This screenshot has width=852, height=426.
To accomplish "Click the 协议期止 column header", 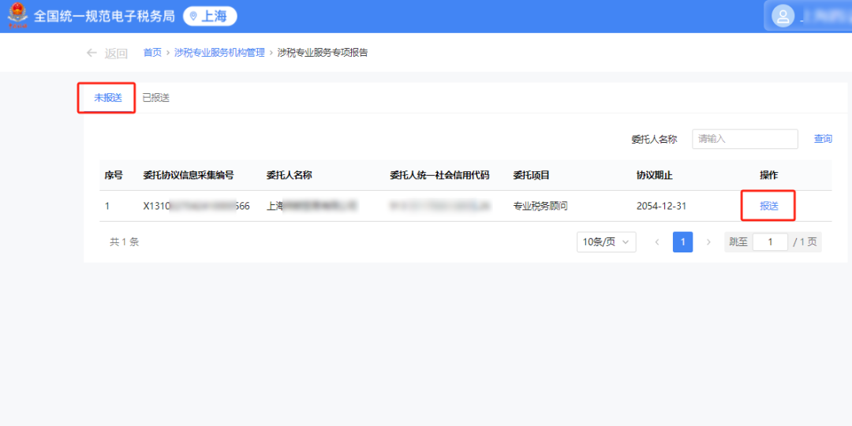I will click(x=654, y=175).
